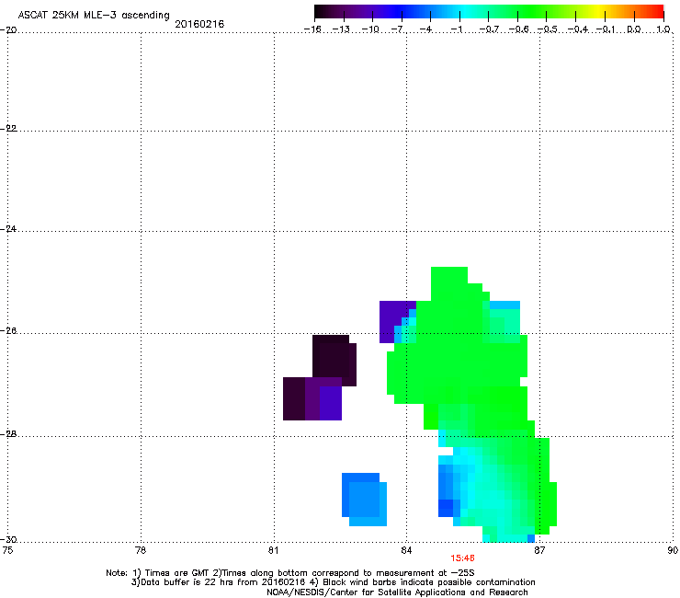Click the NOAA/NESDIS credit line
Screen dimensions: 680x598
pyautogui.click(x=397, y=592)
